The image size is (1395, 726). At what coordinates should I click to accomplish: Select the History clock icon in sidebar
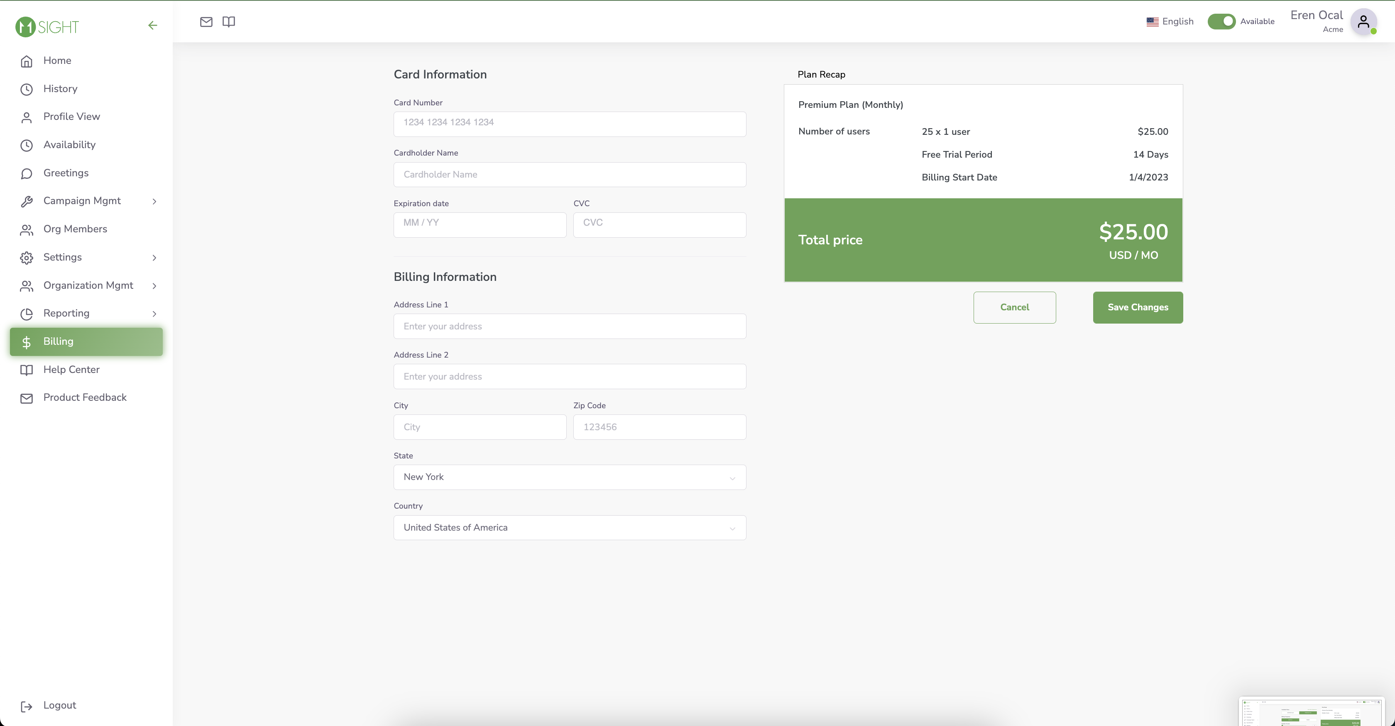(27, 89)
